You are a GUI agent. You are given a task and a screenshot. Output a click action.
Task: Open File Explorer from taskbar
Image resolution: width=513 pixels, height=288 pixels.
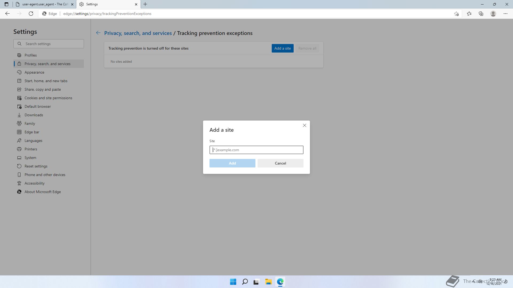tap(268, 282)
